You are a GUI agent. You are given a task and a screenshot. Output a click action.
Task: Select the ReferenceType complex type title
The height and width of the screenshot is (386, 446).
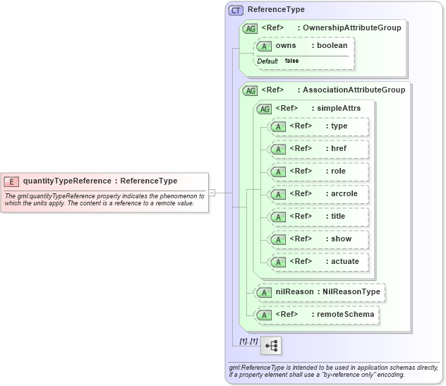click(x=276, y=9)
